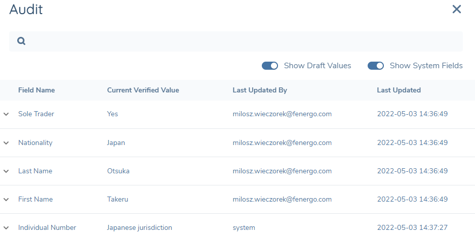Screen dimensions: 475x240
Task: Close the Audit panel
Action: tap(456, 9)
